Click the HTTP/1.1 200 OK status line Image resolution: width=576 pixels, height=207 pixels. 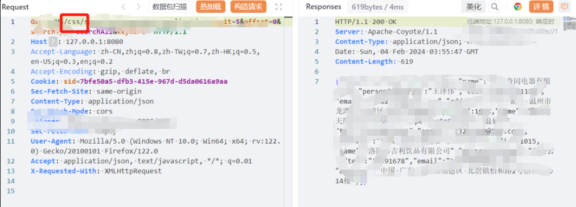[366, 22]
